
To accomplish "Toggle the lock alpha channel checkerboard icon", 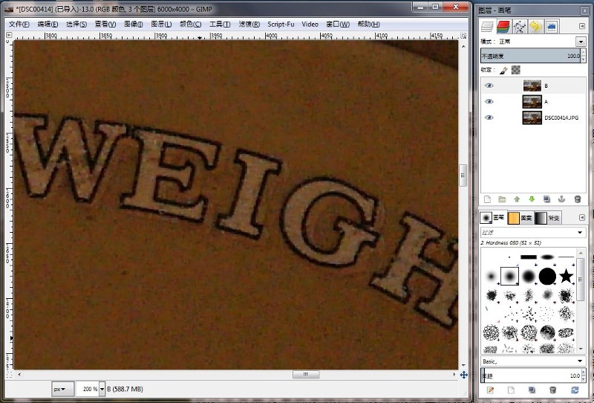I will coord(517,70).
